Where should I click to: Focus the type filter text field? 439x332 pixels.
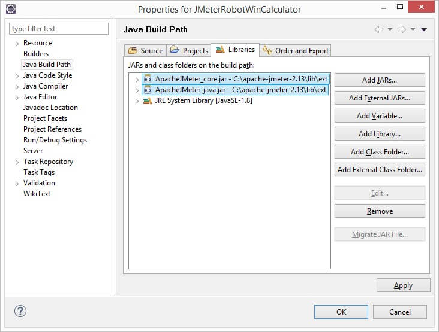coord(59,29)
